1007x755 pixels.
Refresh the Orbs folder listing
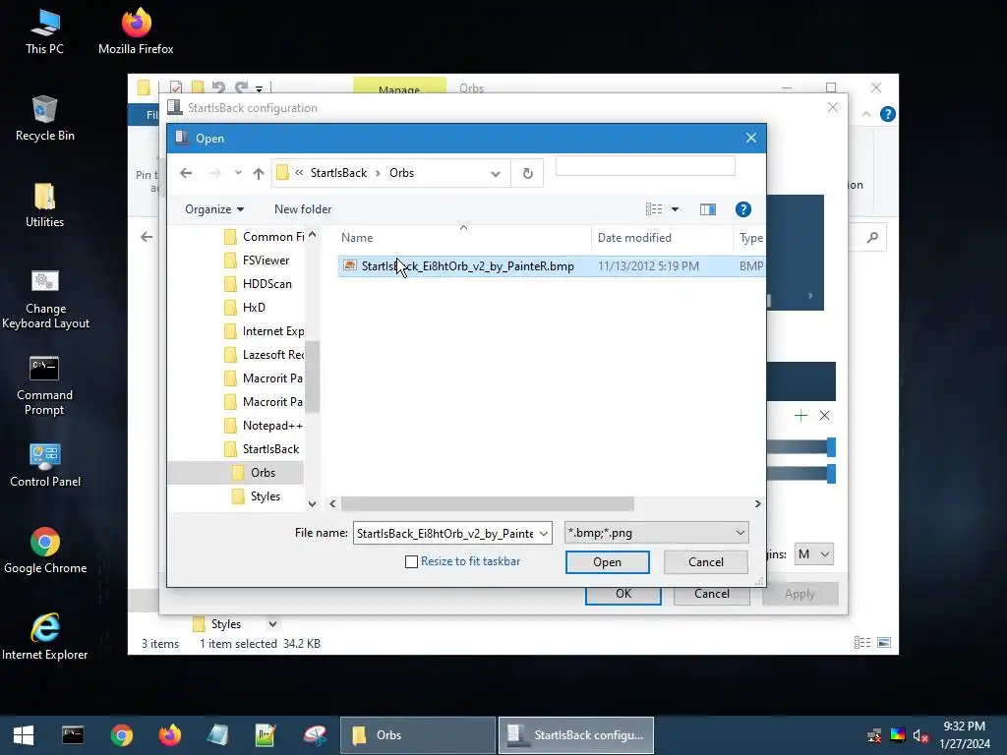pos(527,173)
